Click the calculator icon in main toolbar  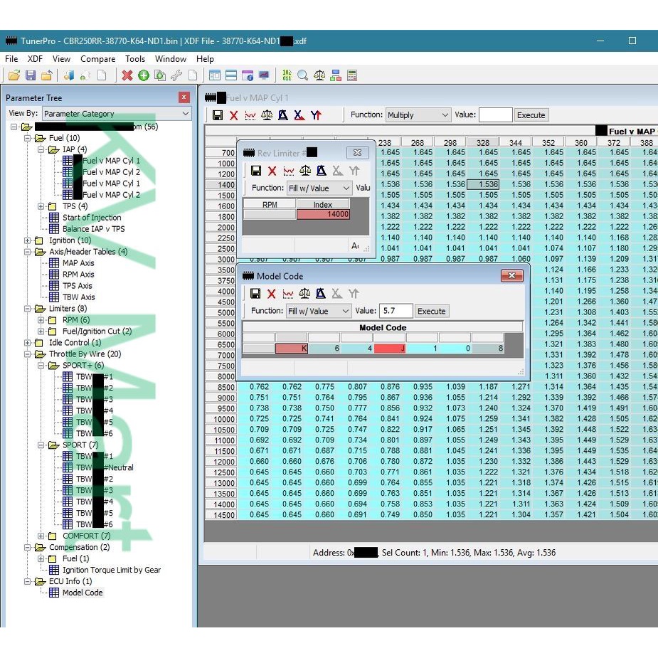352,75
